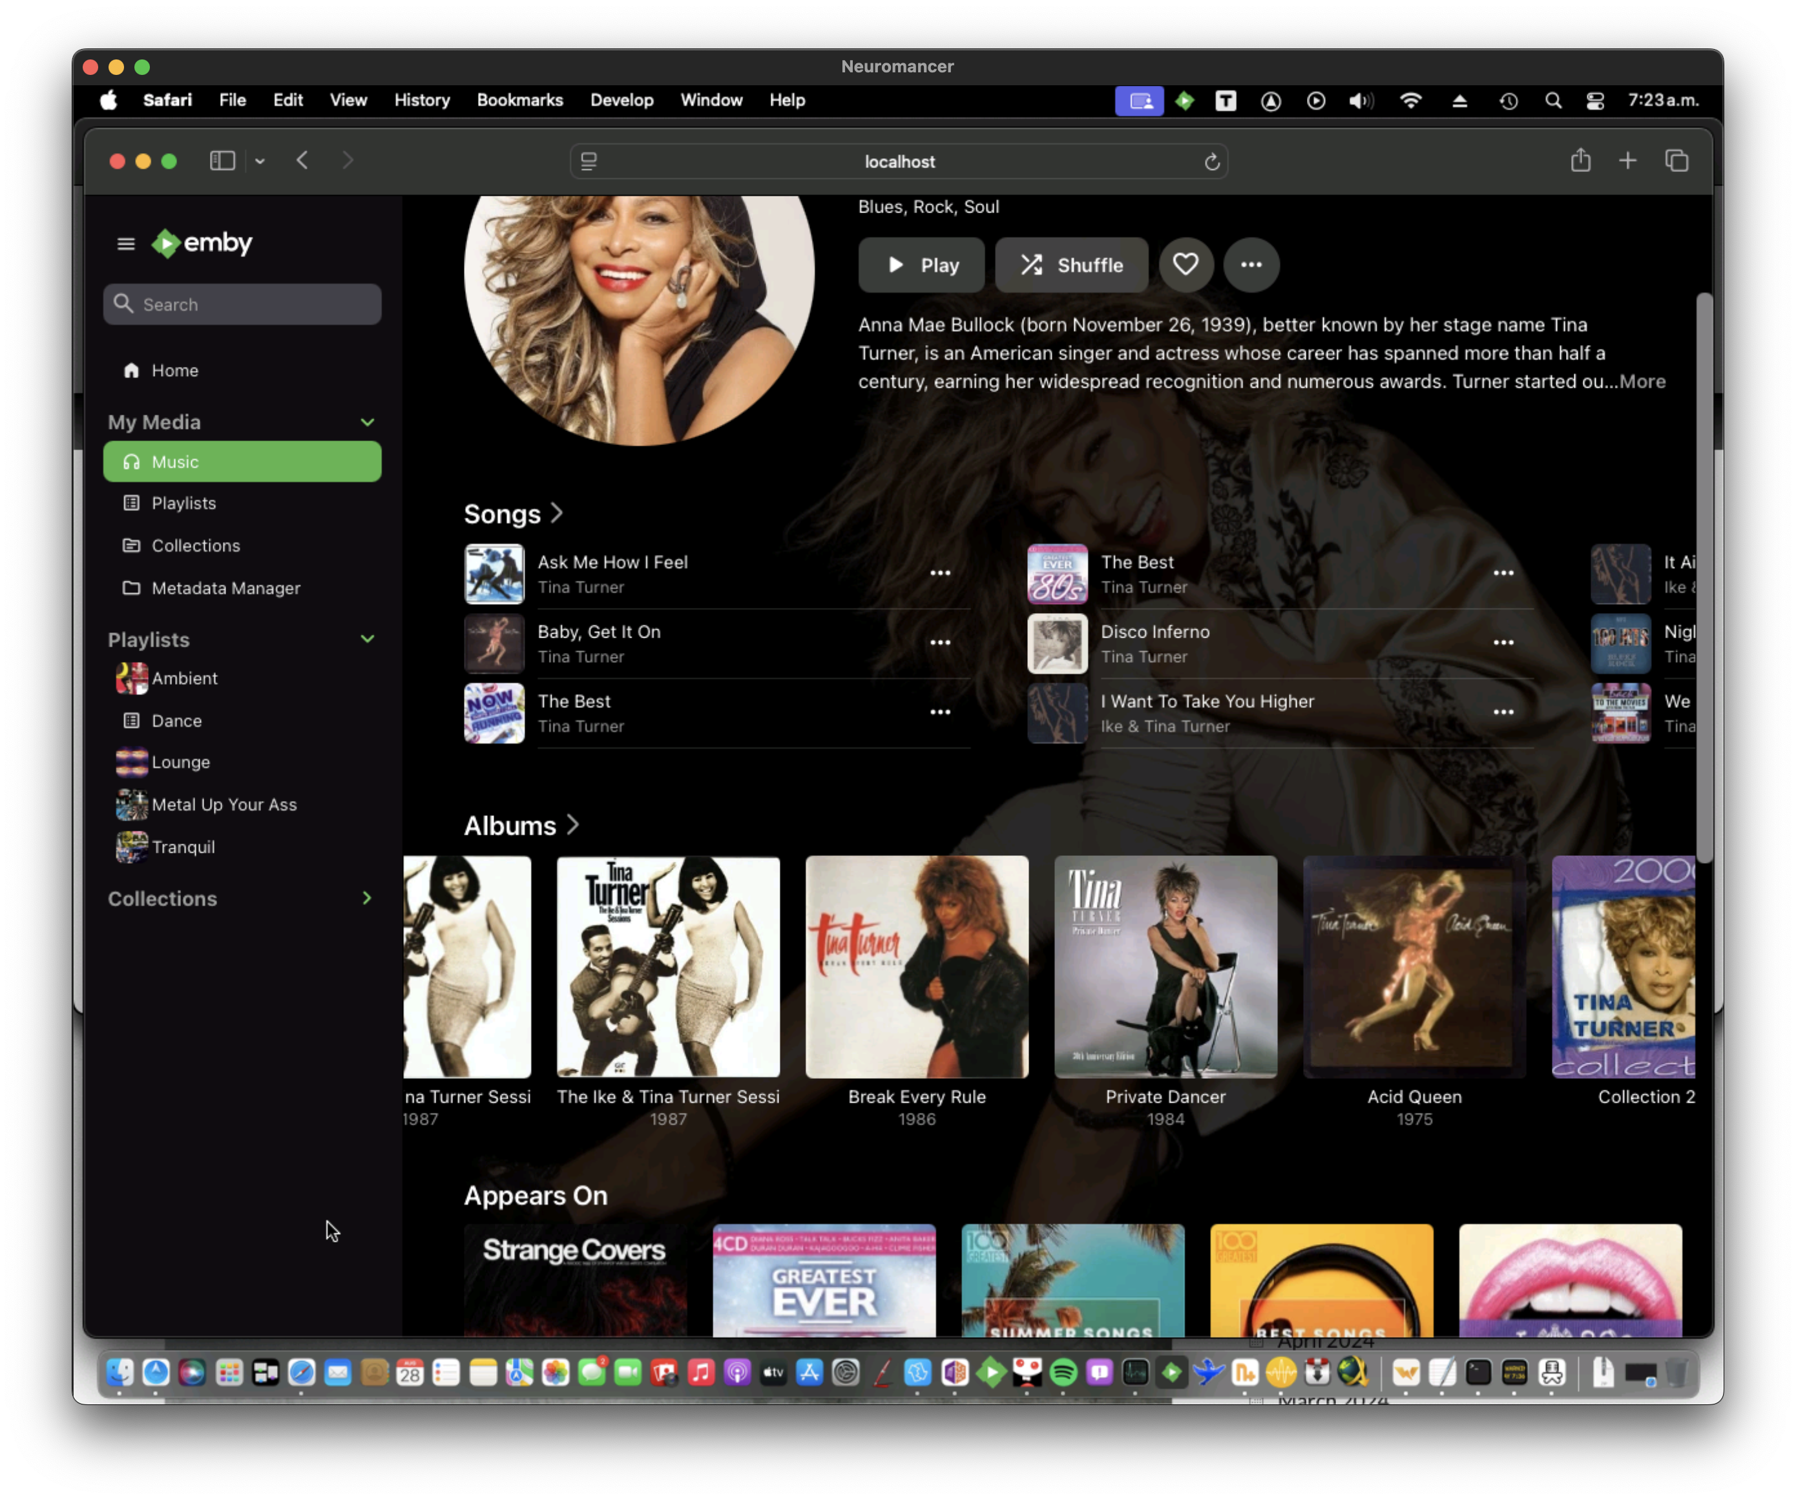Open options for Disco Inferno song
The height and width of the screenshot is (1500, 1796).
click(x=1503, y=642)
